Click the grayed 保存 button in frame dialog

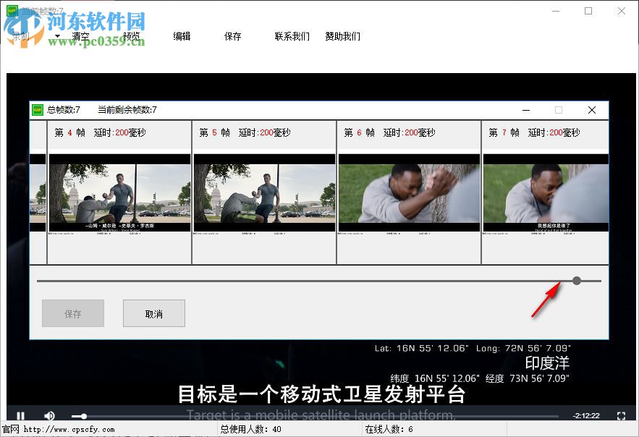tap(73, 313)
